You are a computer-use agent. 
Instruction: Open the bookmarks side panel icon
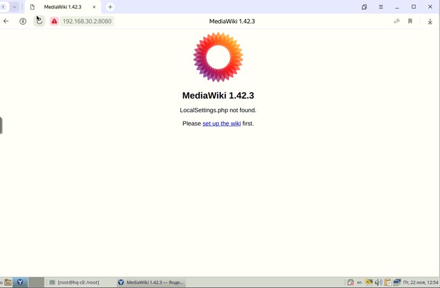364,7
